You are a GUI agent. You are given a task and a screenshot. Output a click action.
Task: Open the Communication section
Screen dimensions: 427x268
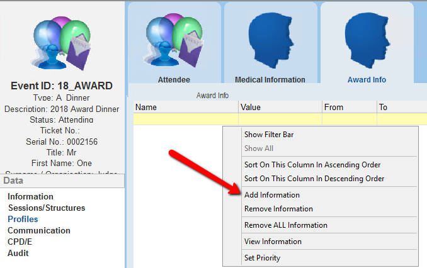tap(39, 231)
